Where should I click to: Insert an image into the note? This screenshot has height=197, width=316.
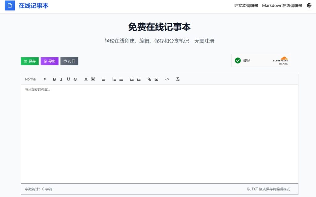156,79
